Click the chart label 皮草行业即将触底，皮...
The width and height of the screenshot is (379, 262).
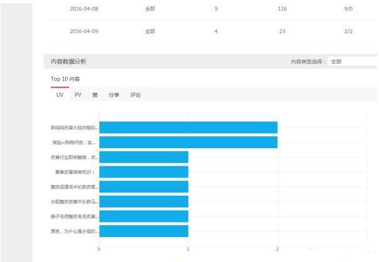pos(75,157)
